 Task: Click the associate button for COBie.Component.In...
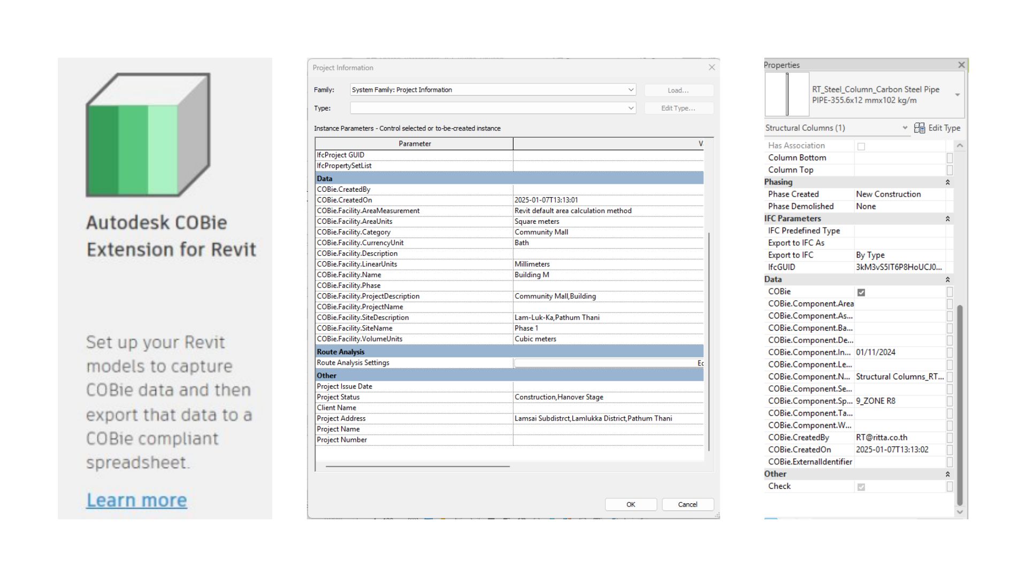[949, 353]
